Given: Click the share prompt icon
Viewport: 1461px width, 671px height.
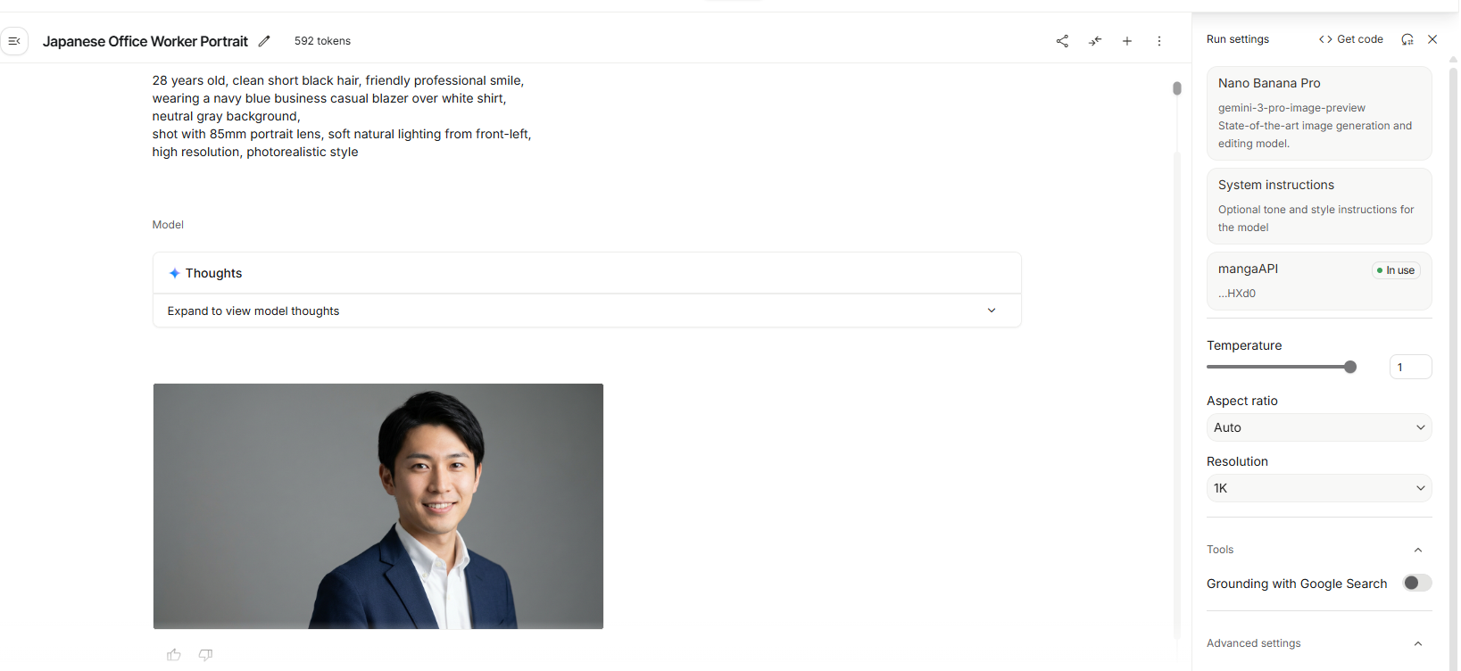Looking at the screenshot, I should tap(1062, 41).
